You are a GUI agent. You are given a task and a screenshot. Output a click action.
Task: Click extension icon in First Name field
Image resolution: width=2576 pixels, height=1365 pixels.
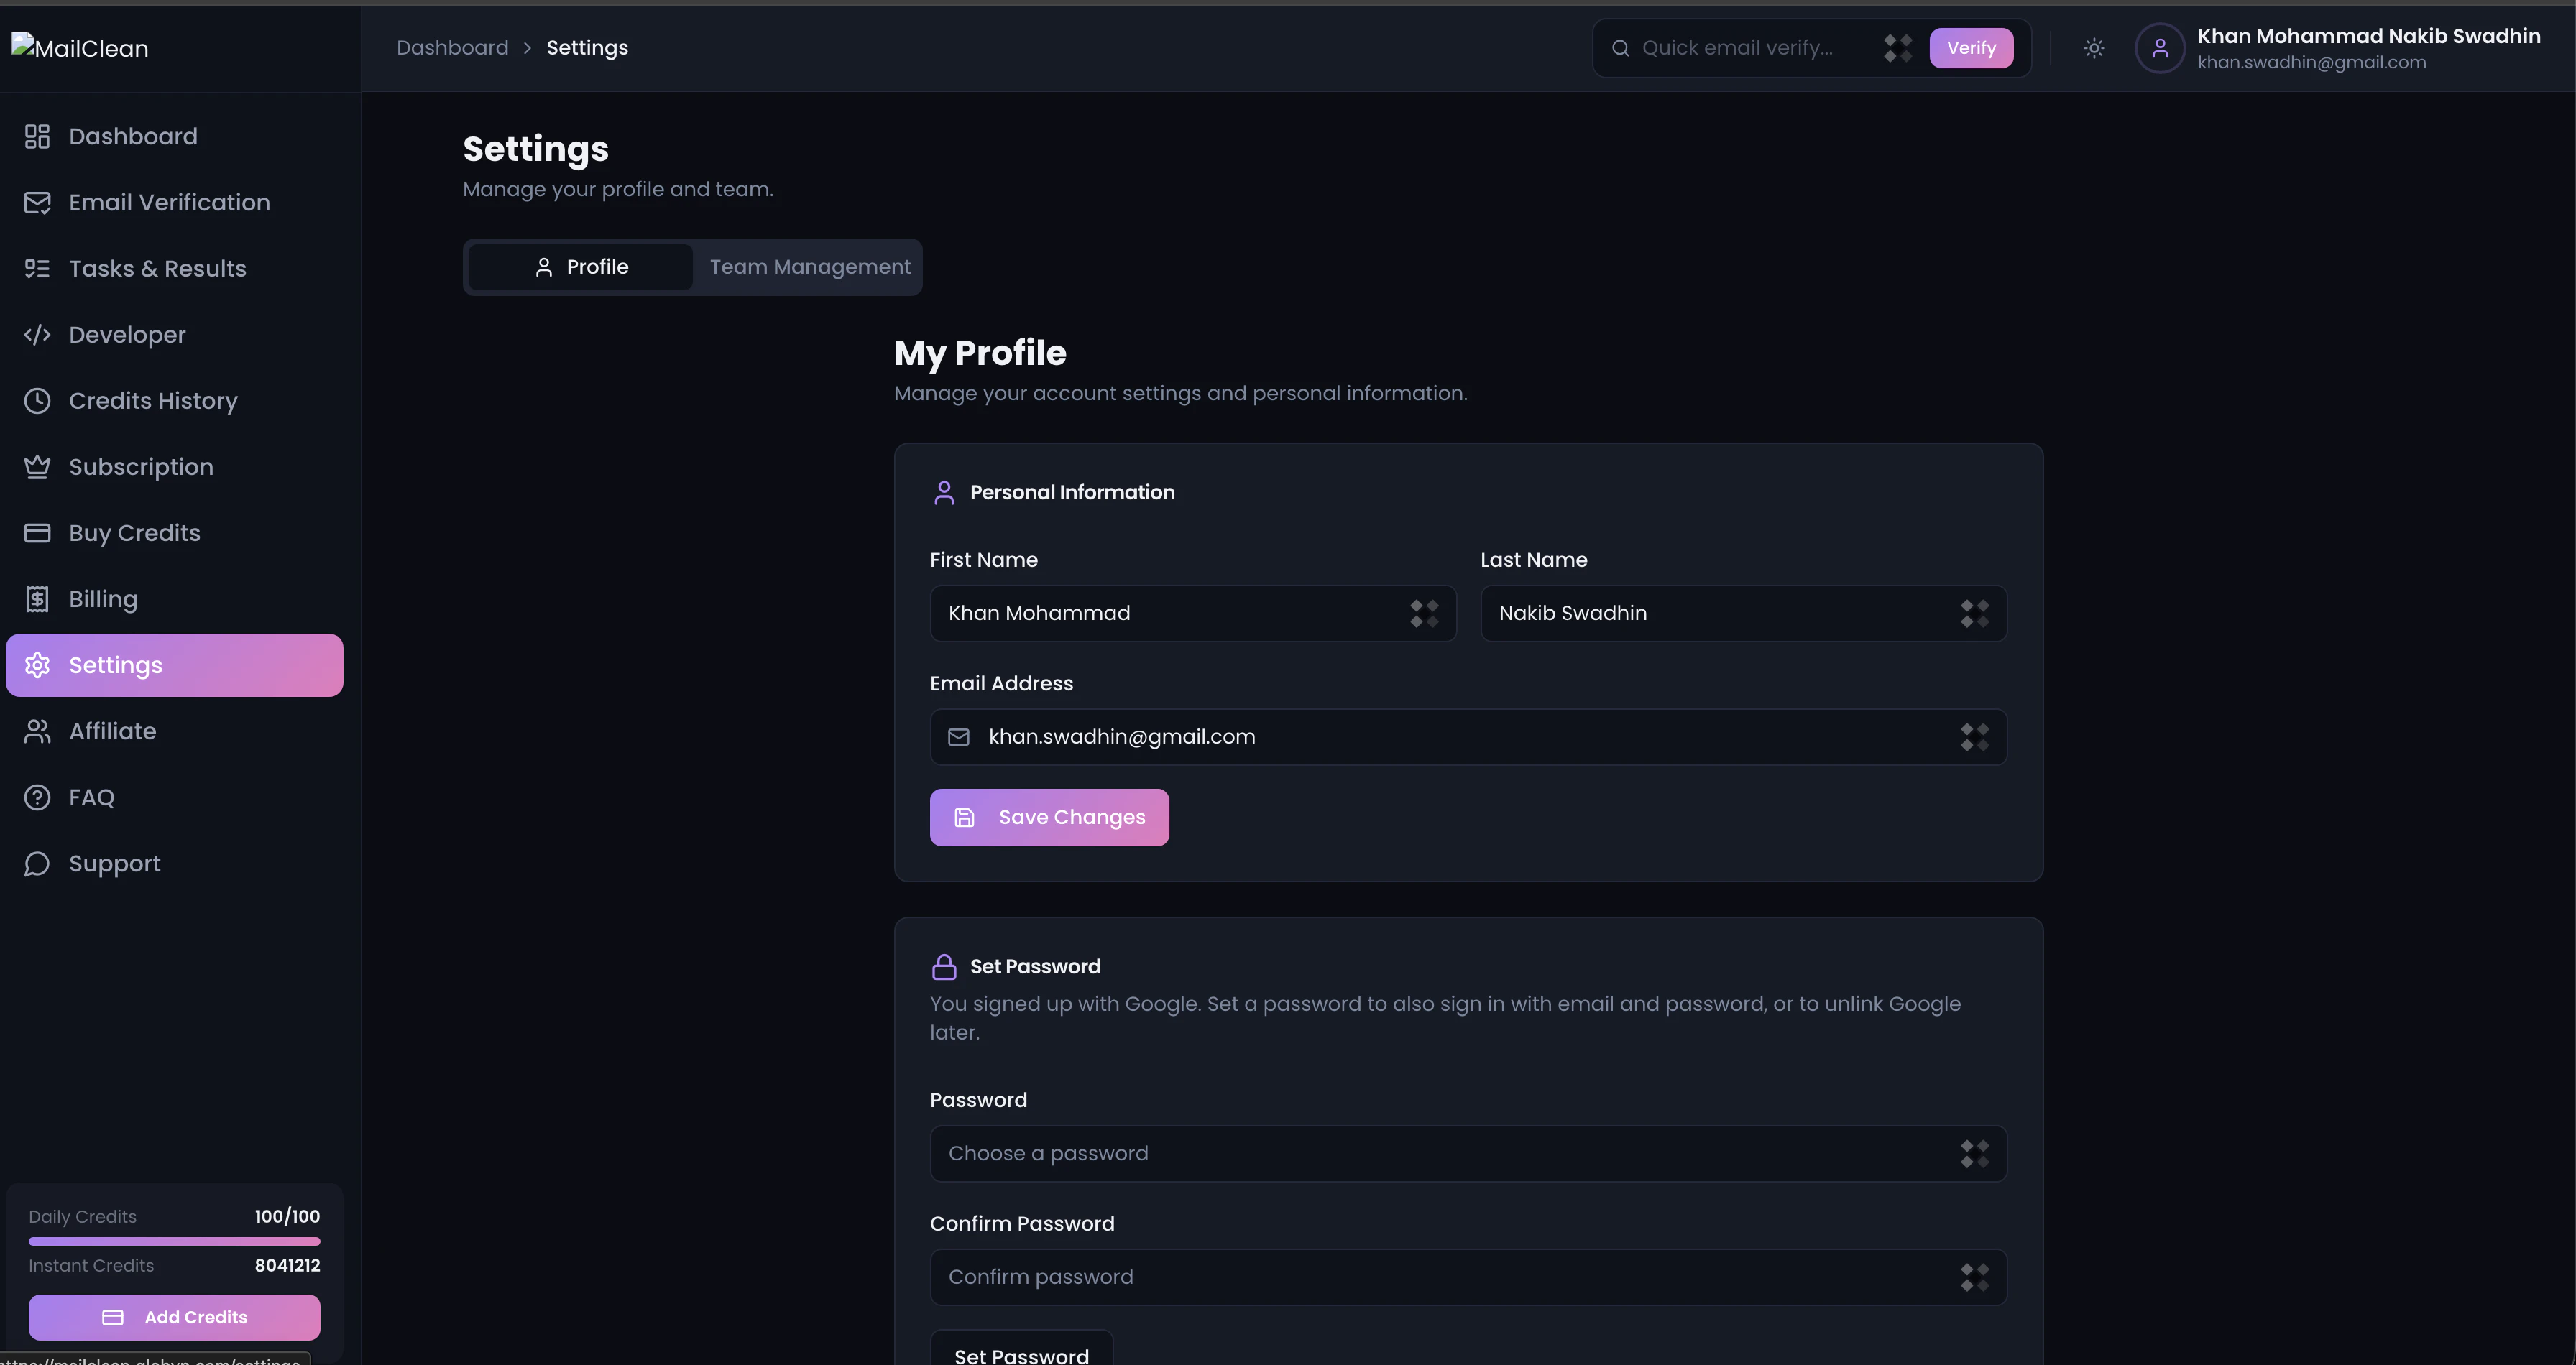[1424, 614]
